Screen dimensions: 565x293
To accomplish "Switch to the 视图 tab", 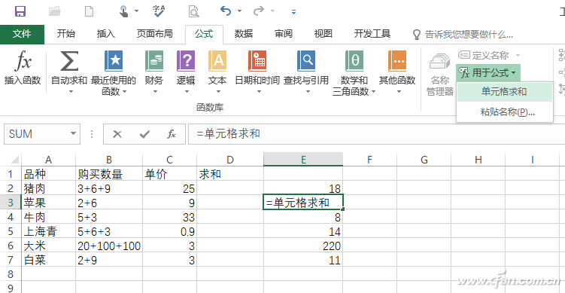I will pyautogui.click(x=324, y=35).
